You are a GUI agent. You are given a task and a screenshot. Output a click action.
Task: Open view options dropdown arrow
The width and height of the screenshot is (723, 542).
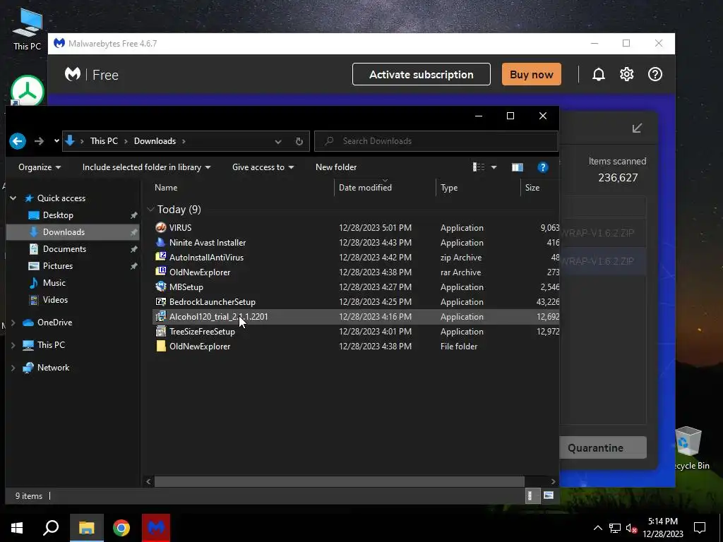click(494, 167)
